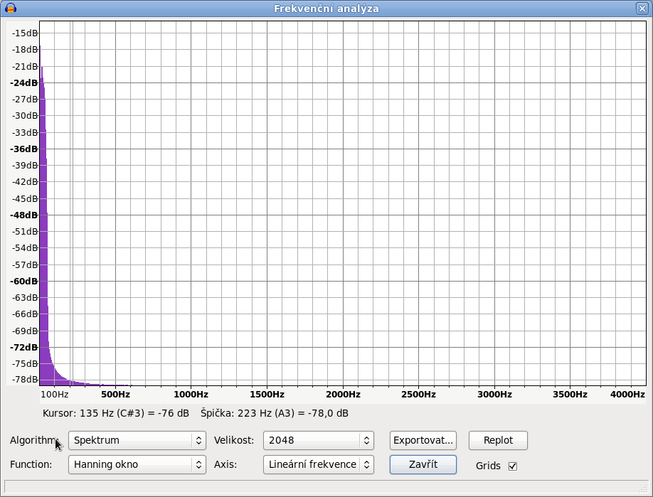Open the Algorithm dropdown showing Spektrum

137,440
